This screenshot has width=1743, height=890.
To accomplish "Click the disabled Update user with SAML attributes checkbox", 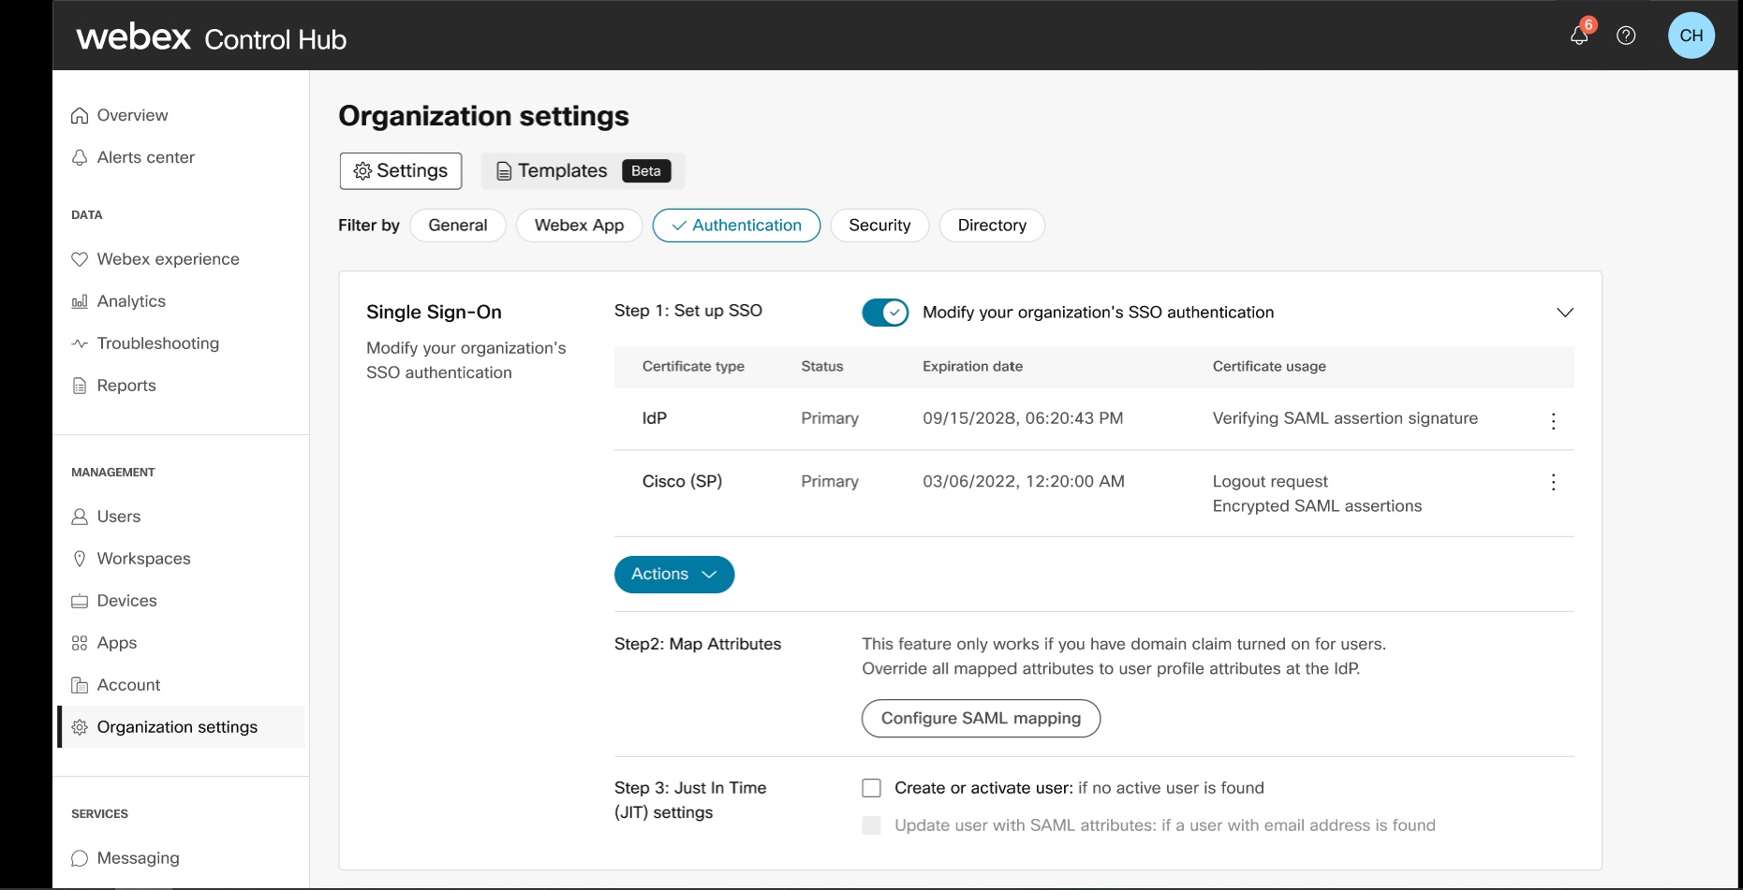I will (871, 825).
